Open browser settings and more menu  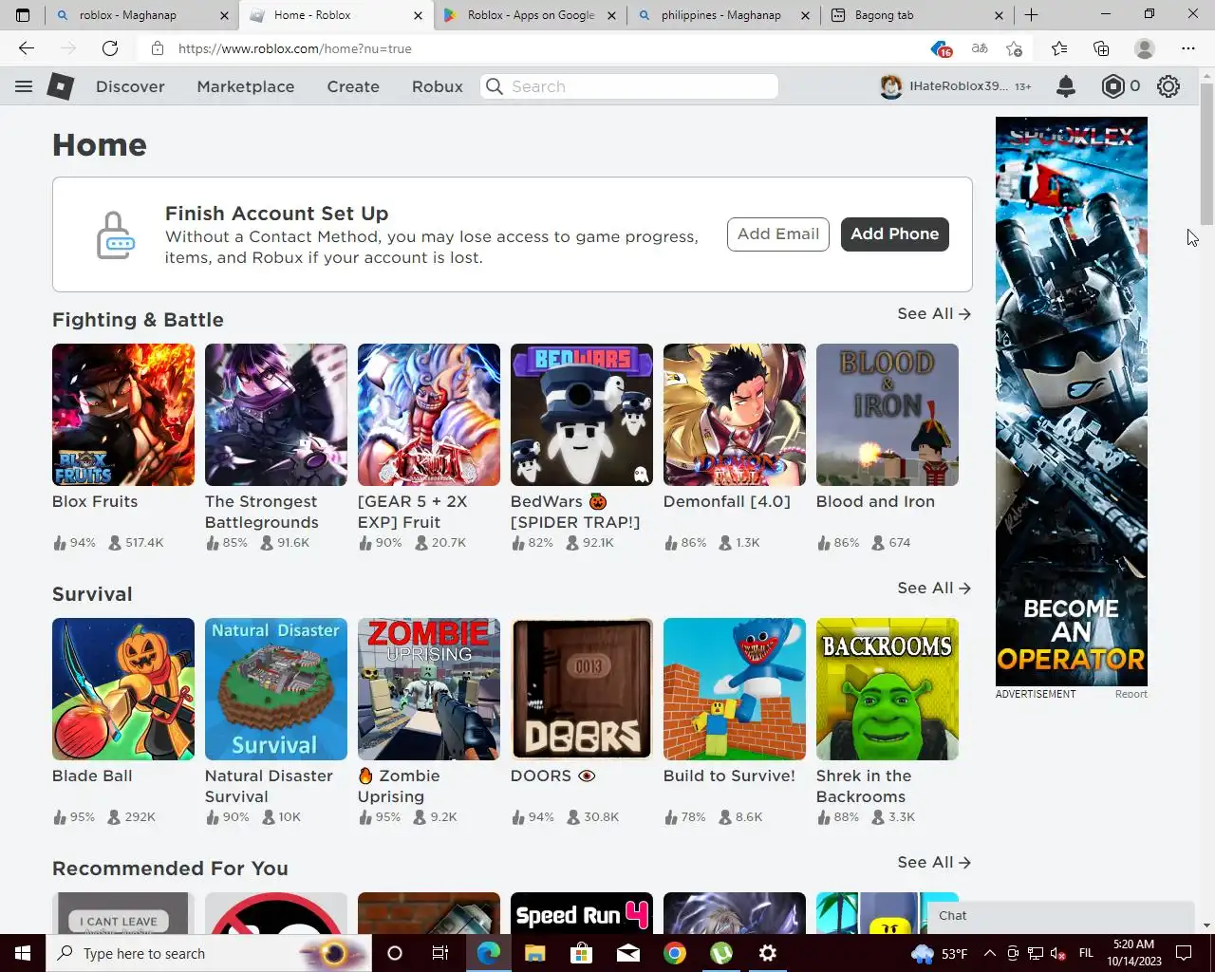pos(1188,48)
